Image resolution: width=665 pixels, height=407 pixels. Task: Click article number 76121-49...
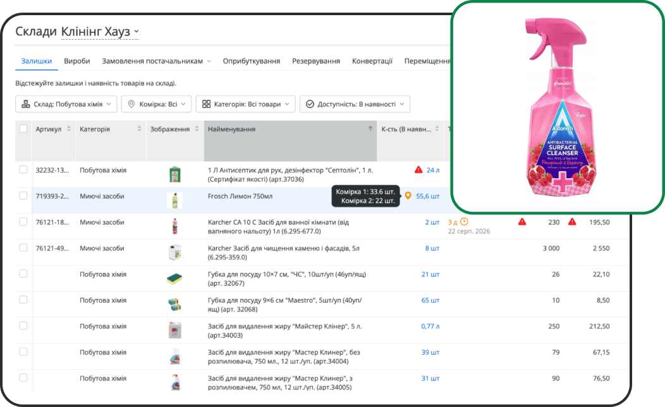[52, 248]
